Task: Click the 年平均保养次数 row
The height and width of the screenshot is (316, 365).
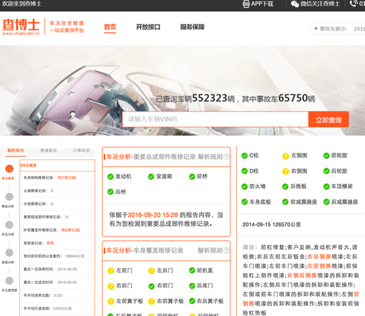Action: pos(57,295)
